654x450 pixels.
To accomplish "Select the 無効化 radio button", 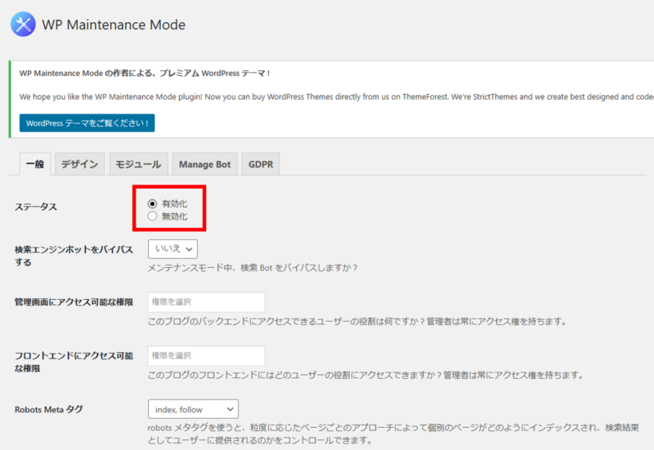I will tap(152, 216).
